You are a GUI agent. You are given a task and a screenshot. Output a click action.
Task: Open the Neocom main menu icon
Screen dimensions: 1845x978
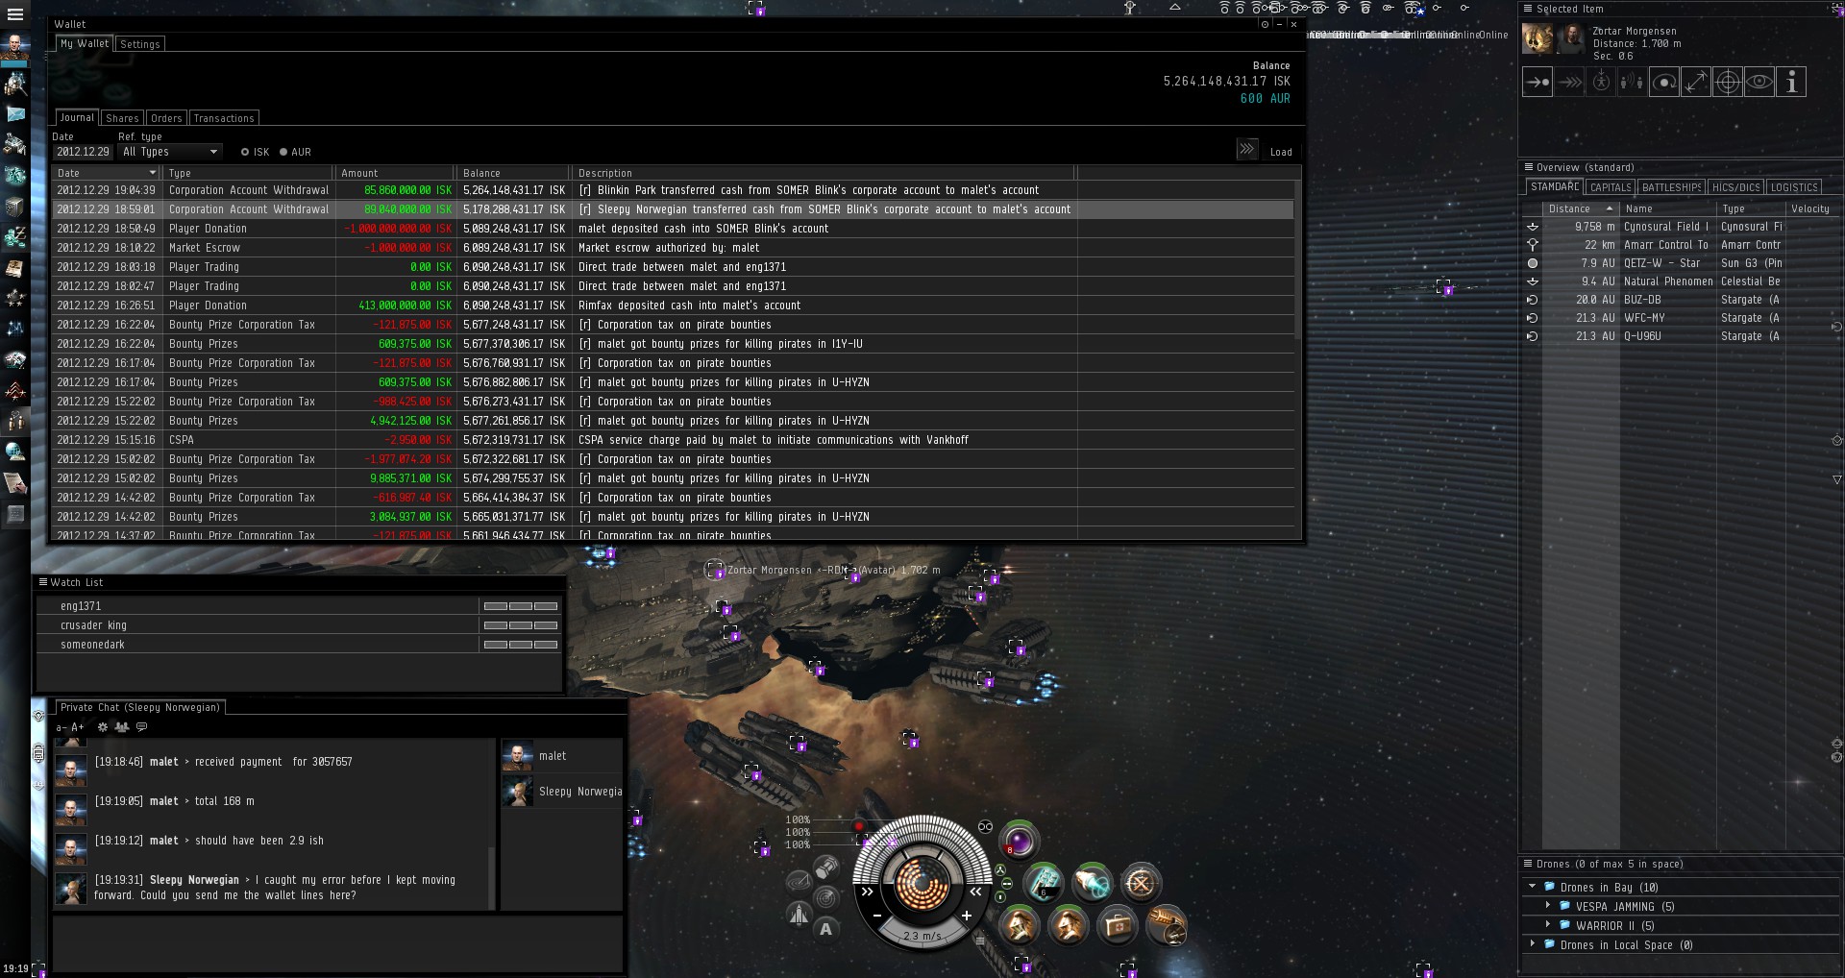tap(14, 14)
